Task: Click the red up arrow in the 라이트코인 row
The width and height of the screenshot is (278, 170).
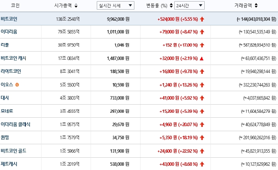Action: click(202, 72)
